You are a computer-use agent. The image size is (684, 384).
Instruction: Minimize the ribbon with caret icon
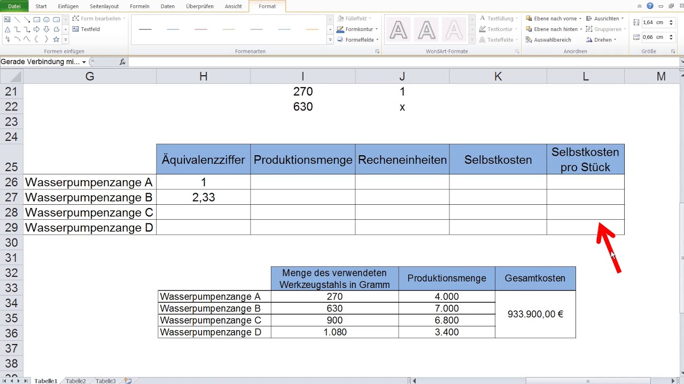click(640, 6)
